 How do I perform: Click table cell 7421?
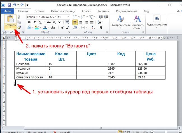pyautogui.click(x=121, y=73)
